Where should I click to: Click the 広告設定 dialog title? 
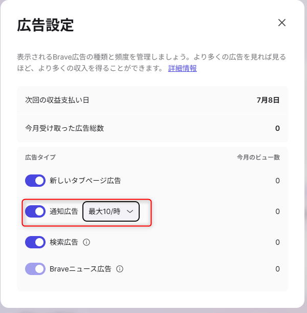(x=46, y=25)
